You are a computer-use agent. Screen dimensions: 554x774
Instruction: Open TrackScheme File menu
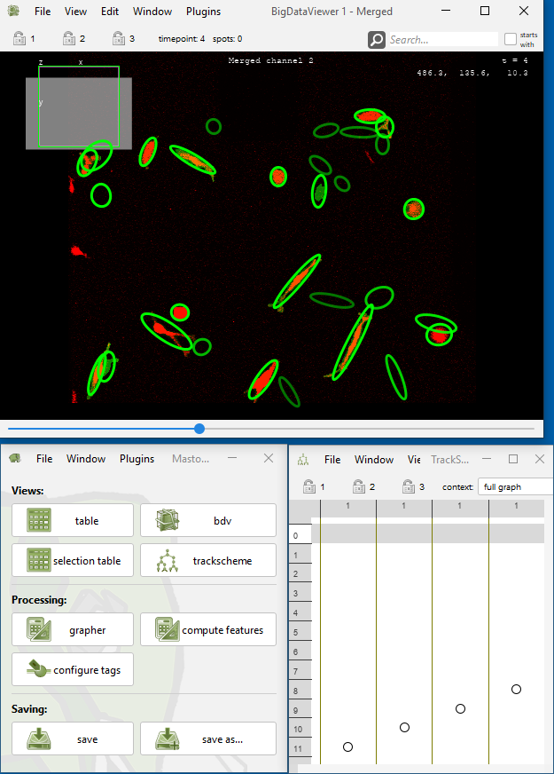point(332,460)
